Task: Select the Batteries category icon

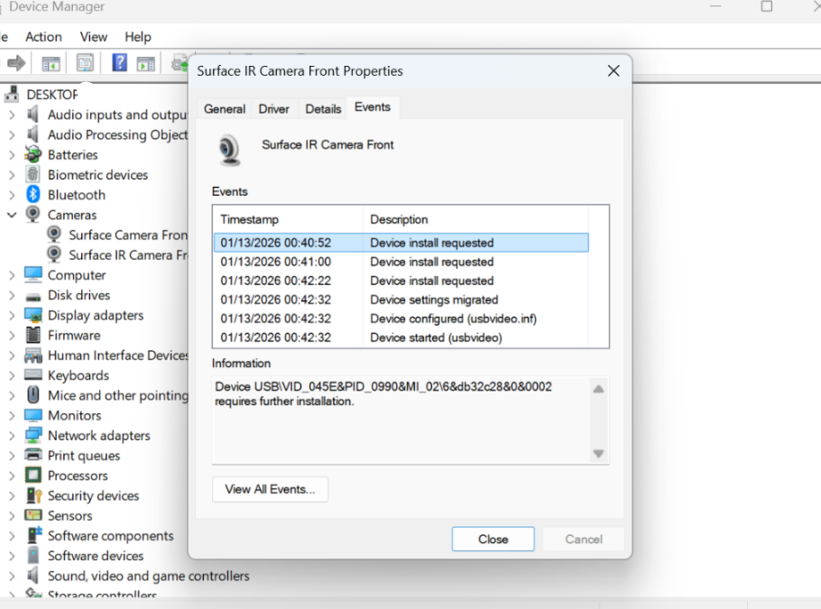Action: click(x=33, y=154)
